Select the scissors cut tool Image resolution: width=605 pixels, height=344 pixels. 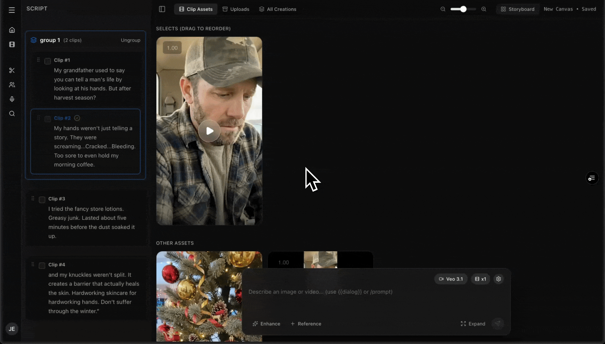pyautogui.click(x=12, y=70)
